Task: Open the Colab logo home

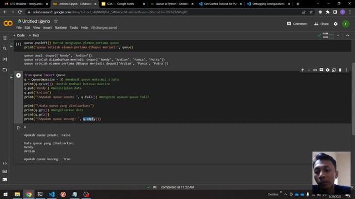Action: (8, 23)
